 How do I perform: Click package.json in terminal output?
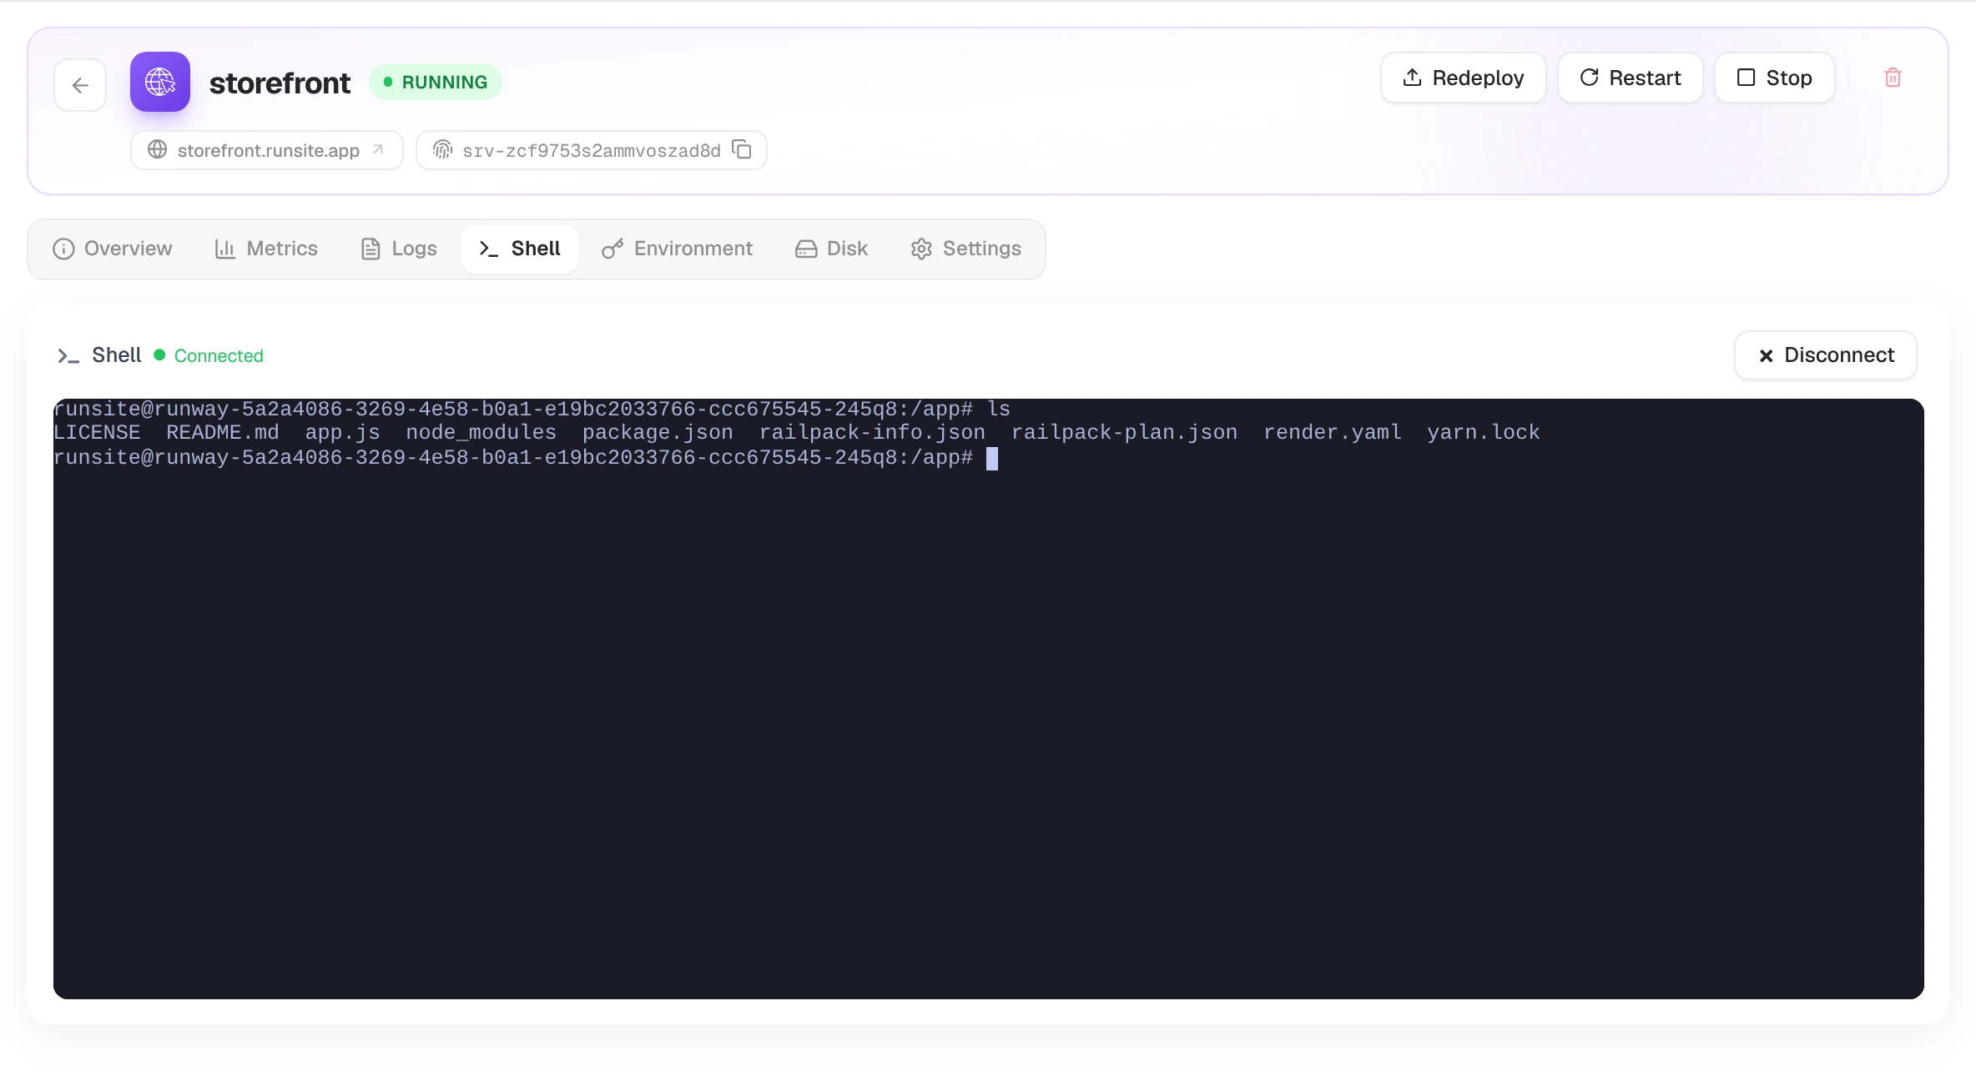pyautogui.click(x=658, y=432)
